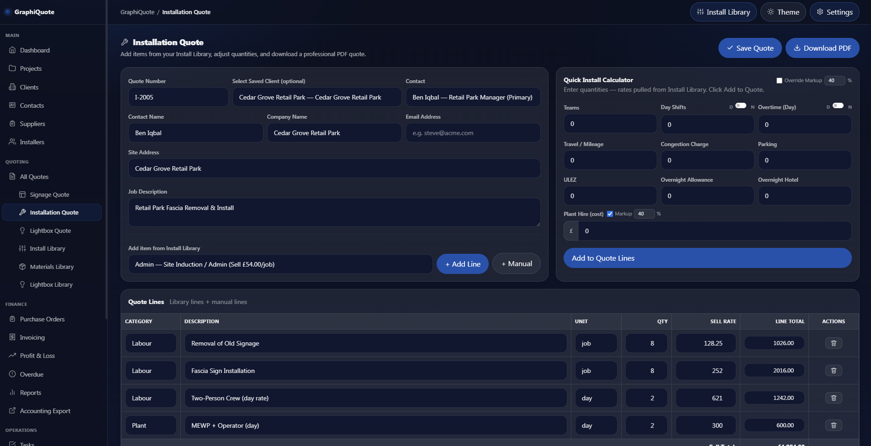Open Settings in the top bar
This screenshot has width=871, height=446.
(834, 12)
